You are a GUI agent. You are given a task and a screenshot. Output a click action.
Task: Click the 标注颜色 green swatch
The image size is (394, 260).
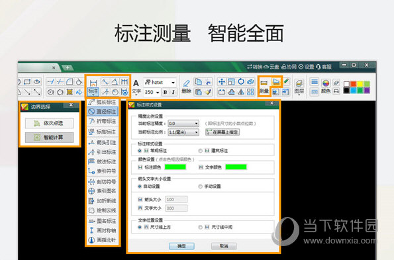[x=175, y=167]
